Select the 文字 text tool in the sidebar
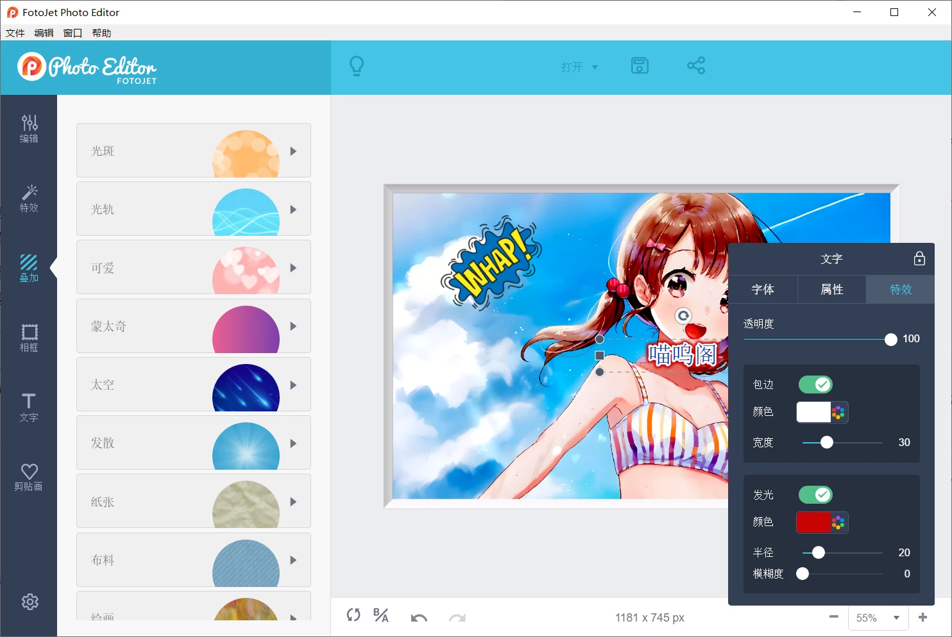This screenshot has height=637, width=952. point(29,408)
